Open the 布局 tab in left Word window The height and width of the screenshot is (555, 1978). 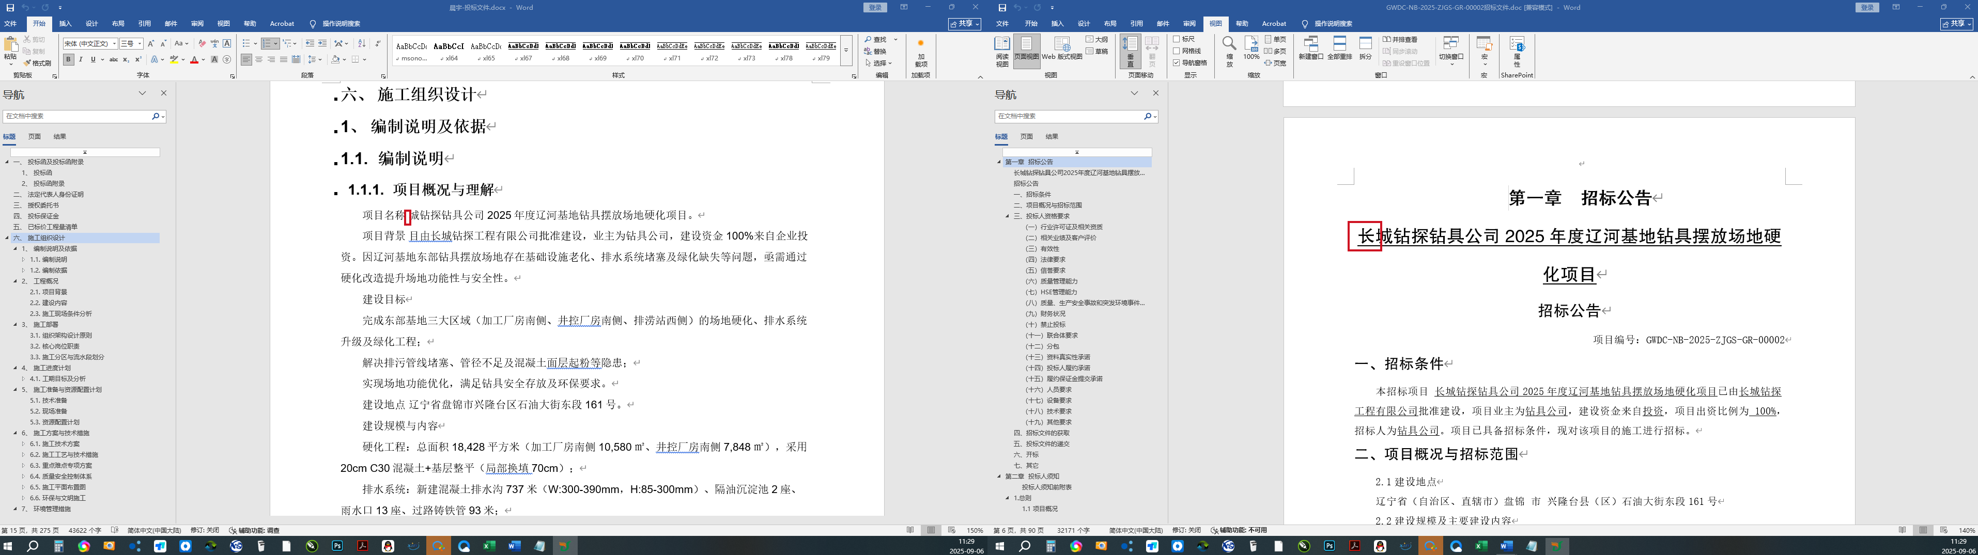click(117, 24)
